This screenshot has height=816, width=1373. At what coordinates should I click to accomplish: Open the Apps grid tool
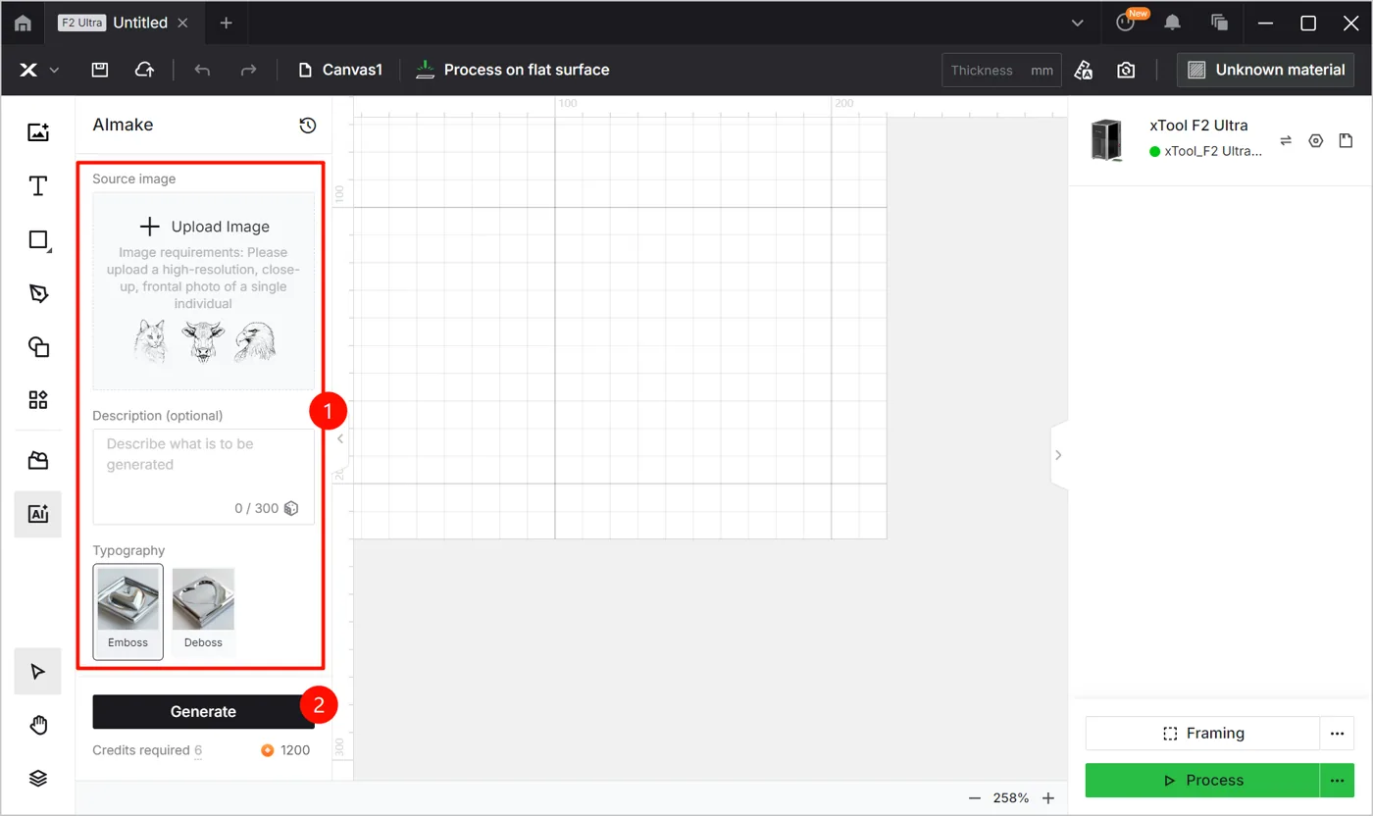tap(38, 399)
